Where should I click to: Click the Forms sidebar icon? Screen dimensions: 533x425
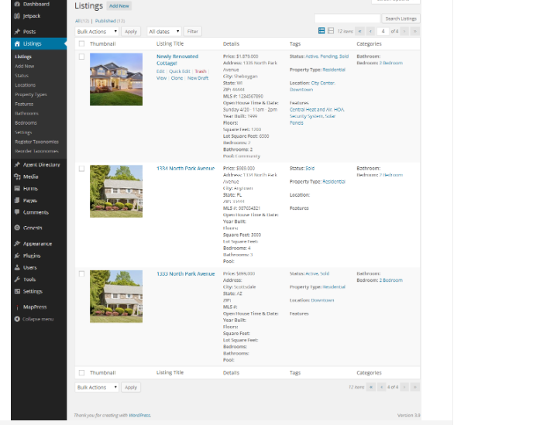click(x=17, y=188)
